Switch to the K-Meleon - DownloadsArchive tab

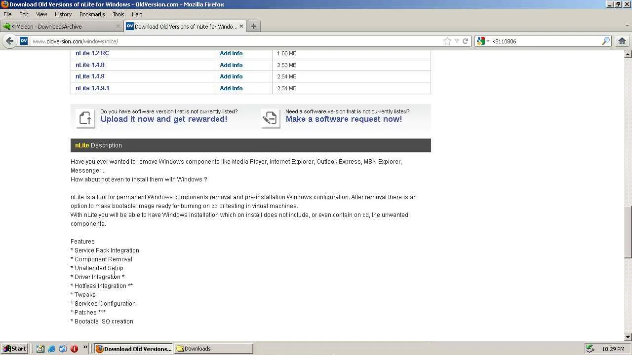[62, 27]
